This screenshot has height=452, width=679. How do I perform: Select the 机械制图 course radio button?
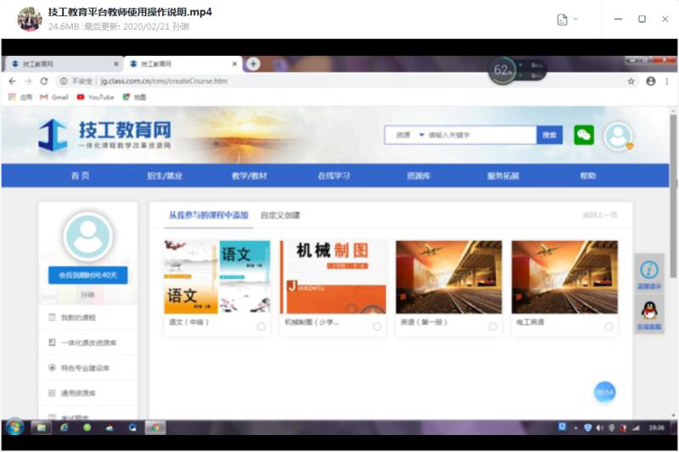pos(377,326)
